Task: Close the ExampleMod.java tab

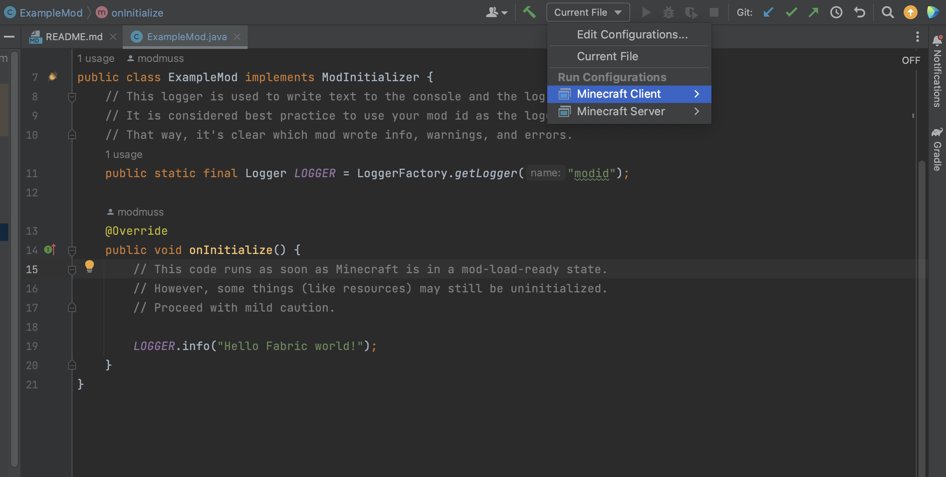Action: pyautogui.click(x=237, y=37)
